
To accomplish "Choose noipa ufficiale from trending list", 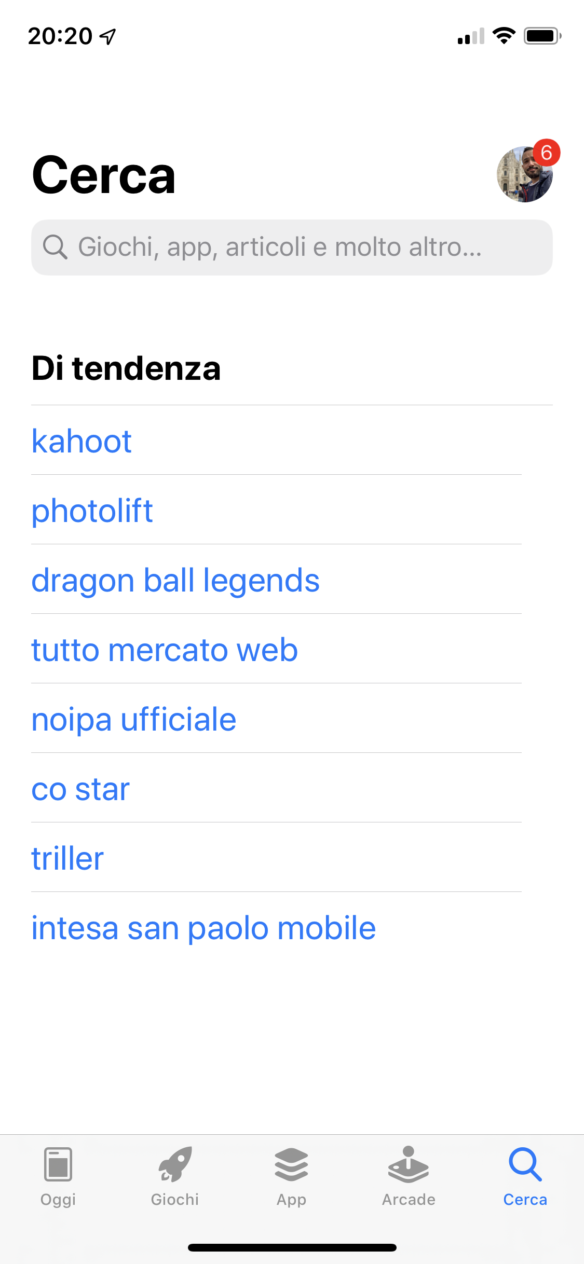I will click(134, 719).
